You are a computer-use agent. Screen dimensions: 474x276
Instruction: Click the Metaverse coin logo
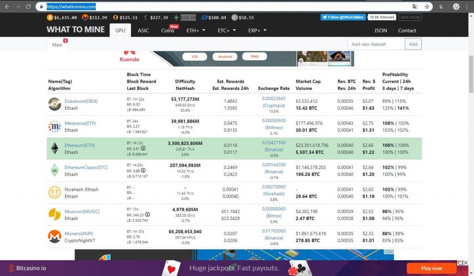pos(55,126)
